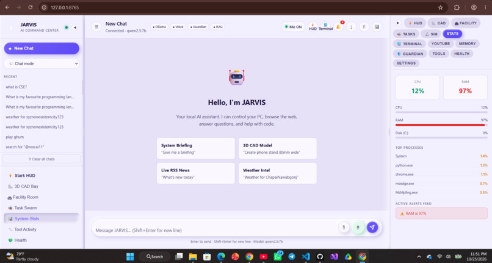Toggle the Mic ON button

pyautogui.click(x=293, y=27)
